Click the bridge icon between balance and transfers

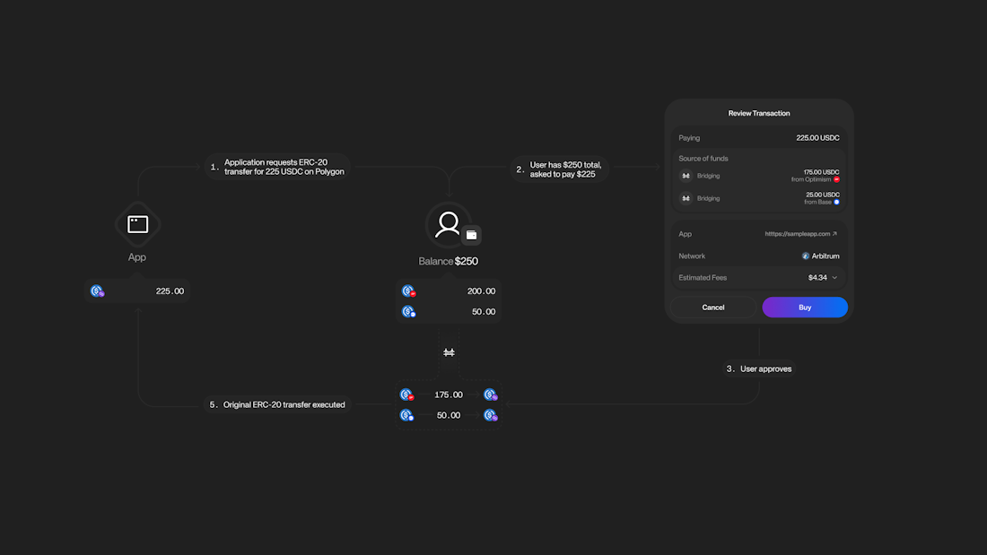pos(449,352)
